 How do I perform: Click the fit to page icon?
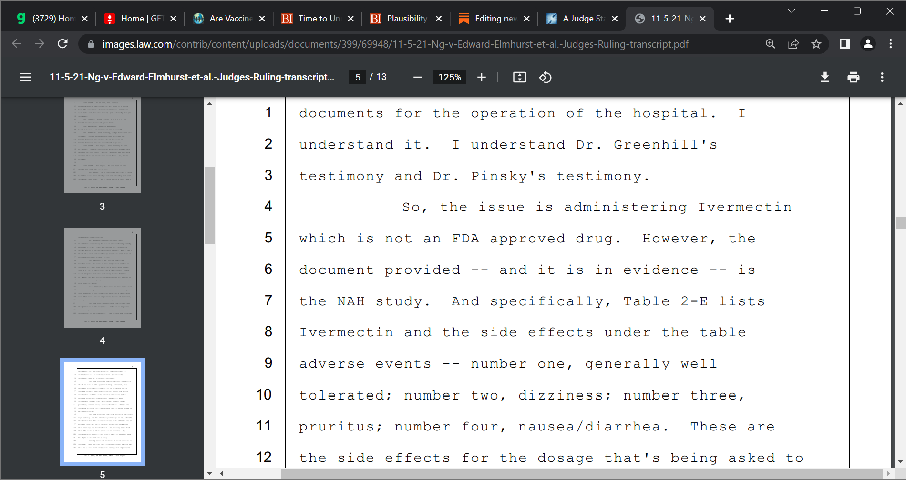click(x=519, y=77)
